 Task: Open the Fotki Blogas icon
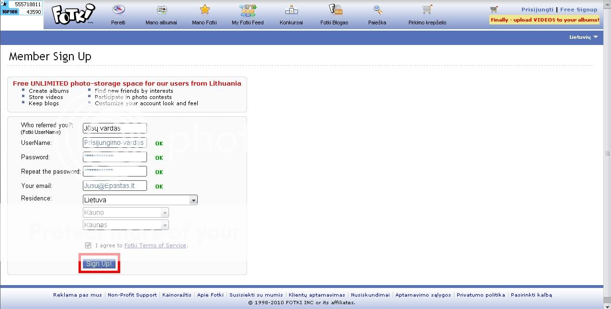335,10
